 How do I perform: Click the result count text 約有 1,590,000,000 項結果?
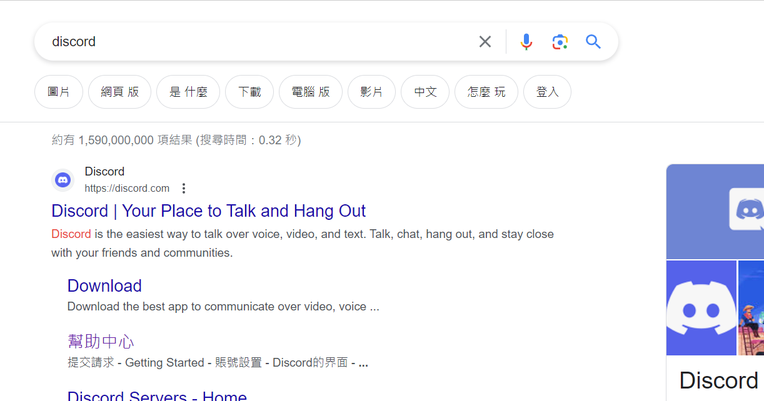(x=123, y=140)
